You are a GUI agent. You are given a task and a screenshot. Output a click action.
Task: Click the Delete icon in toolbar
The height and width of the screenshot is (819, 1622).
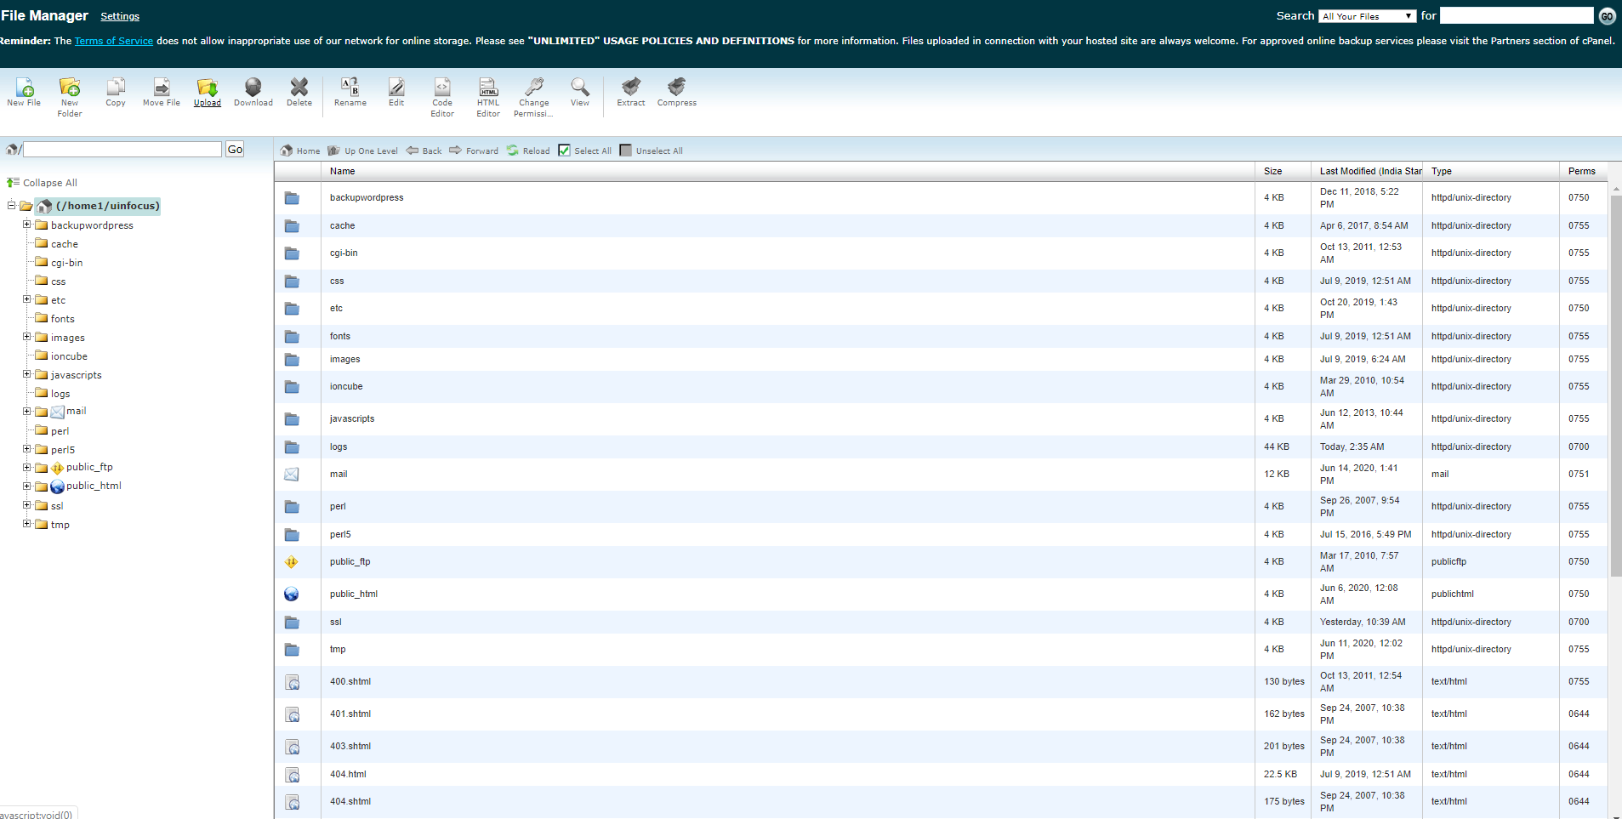299,92
